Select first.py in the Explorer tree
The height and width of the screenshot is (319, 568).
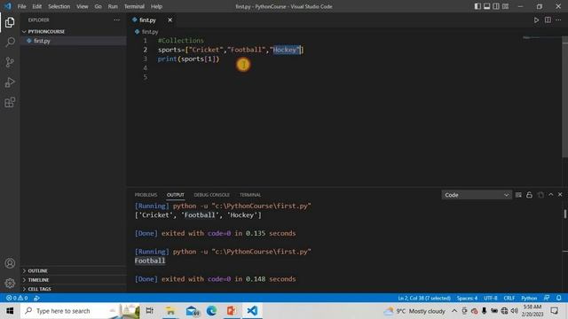(73, 41)
